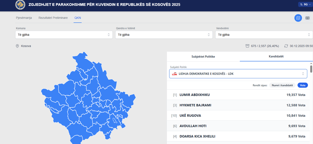Screen dimensions: 313x144
Task: Expand the Qendra e Votimit dropdown
Action: coord(163,35)
